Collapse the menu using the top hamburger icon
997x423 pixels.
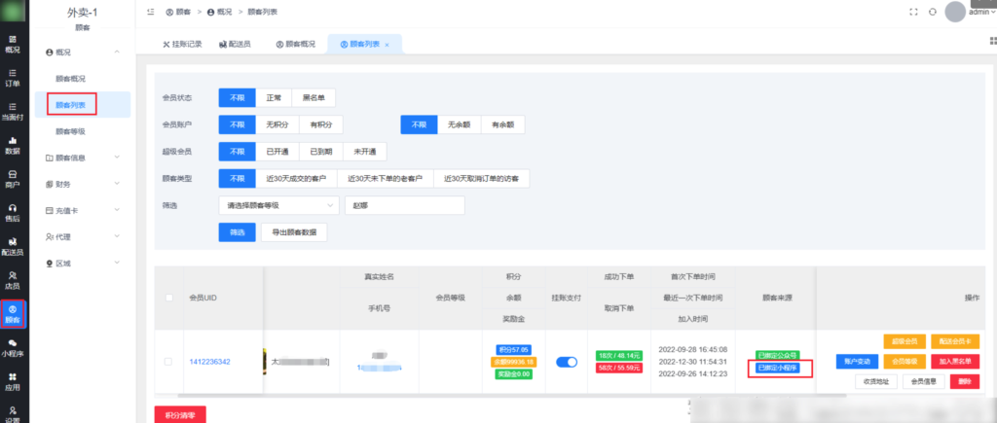tap(151, 12)
